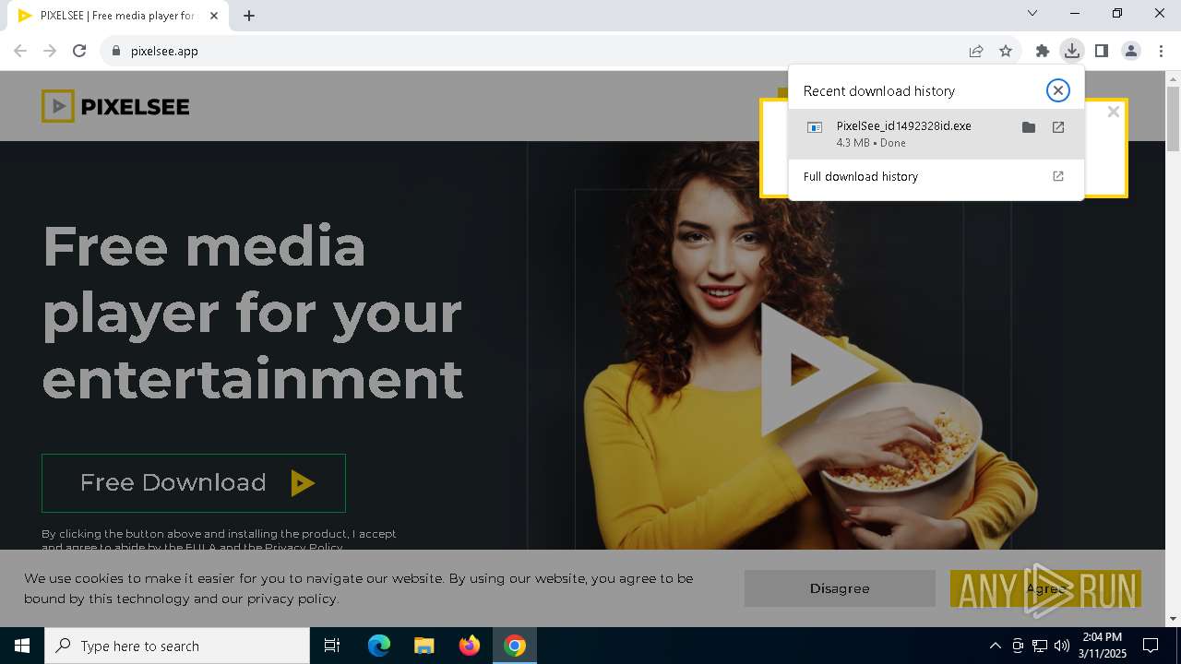Go back to the previous page
The height and width of the screenshot is (664, 1181).
tap(20, 51)
